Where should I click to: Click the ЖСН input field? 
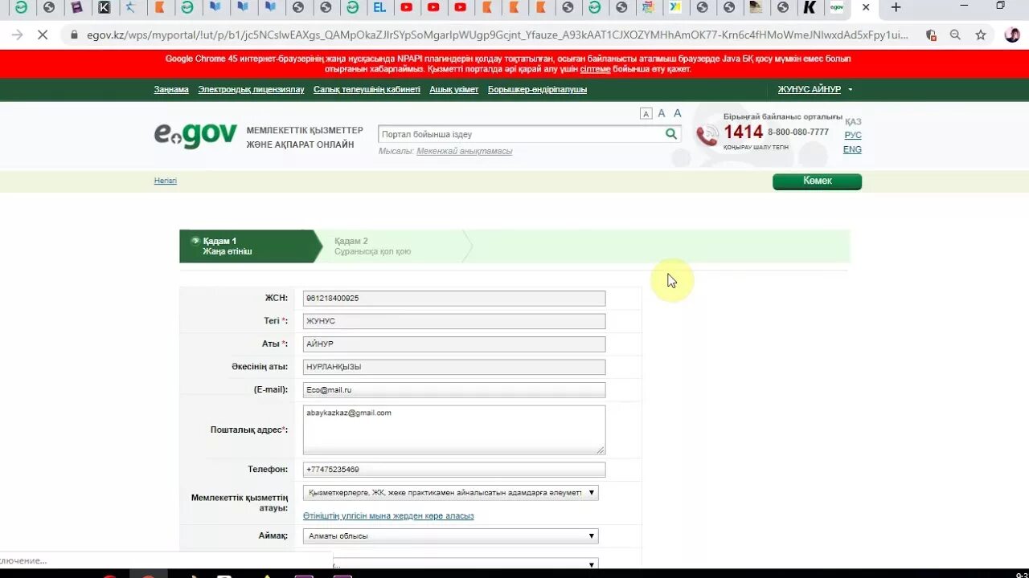tap(454, 298)
